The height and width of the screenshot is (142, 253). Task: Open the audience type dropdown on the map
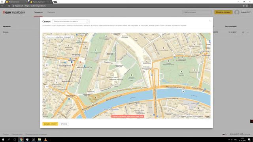(x=60, y=37)
